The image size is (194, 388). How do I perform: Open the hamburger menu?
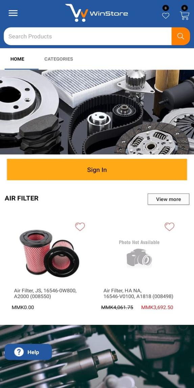13,13
